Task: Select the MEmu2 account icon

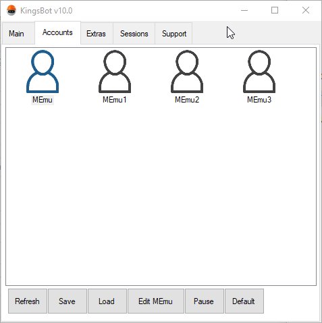Action: tap(187, 71)
